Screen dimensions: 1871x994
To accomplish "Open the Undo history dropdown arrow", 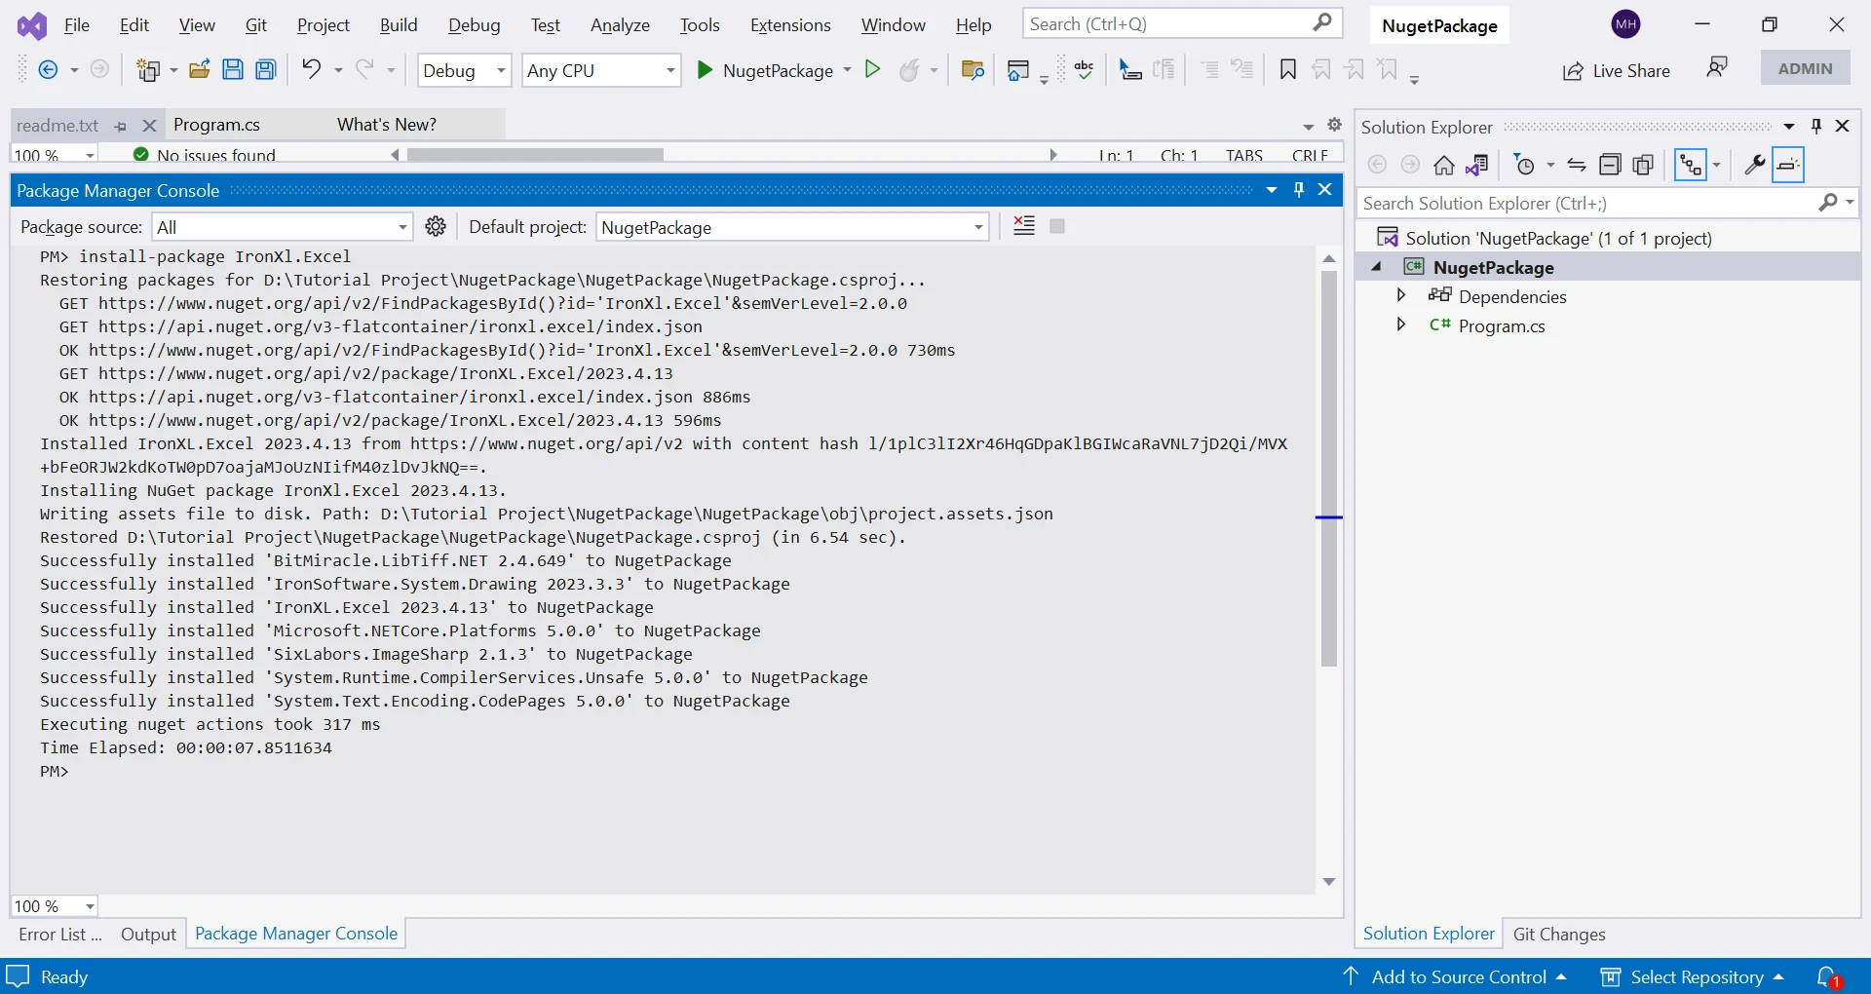I will tap(338, 70).
